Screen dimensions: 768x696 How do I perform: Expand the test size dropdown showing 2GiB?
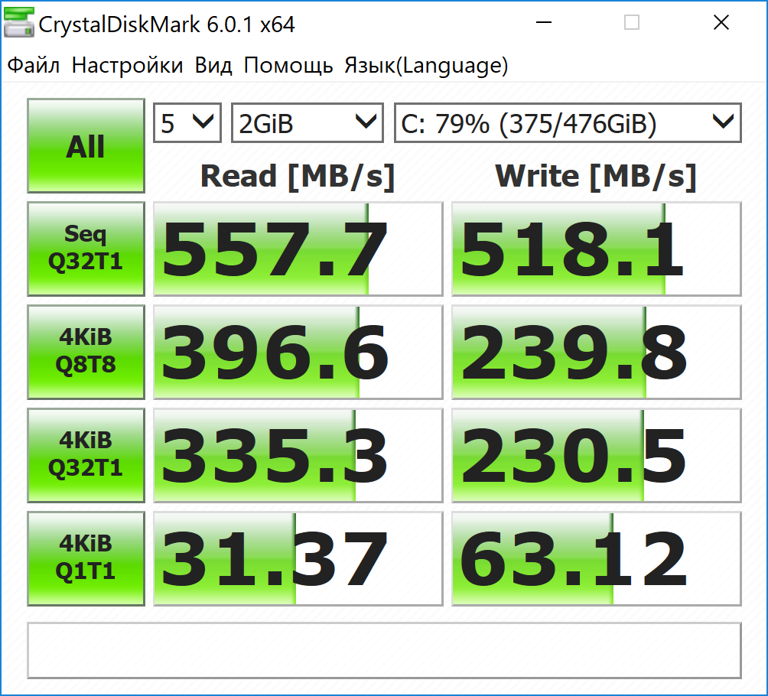click(x=307, y=123)
